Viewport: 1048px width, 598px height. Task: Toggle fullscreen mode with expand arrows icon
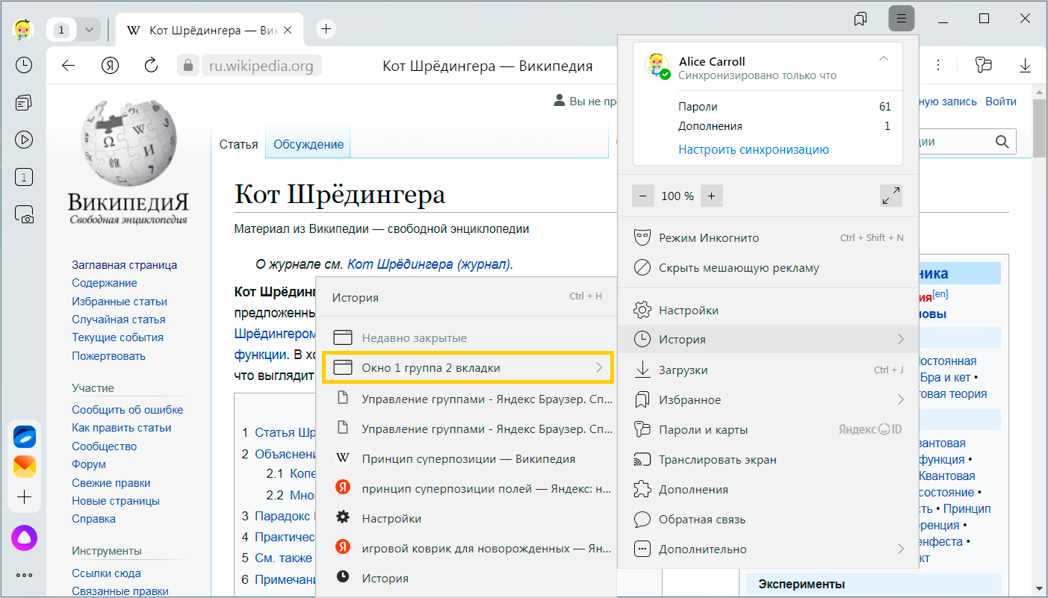click(890, 196)
